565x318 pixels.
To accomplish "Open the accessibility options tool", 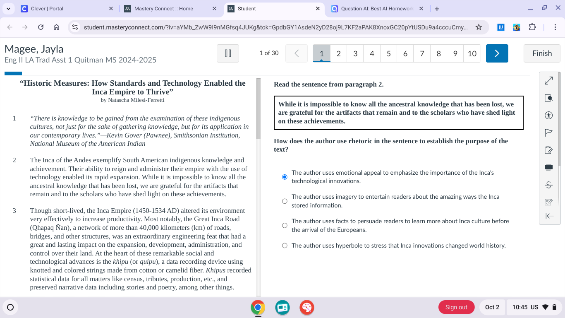I will click(549, 116).
